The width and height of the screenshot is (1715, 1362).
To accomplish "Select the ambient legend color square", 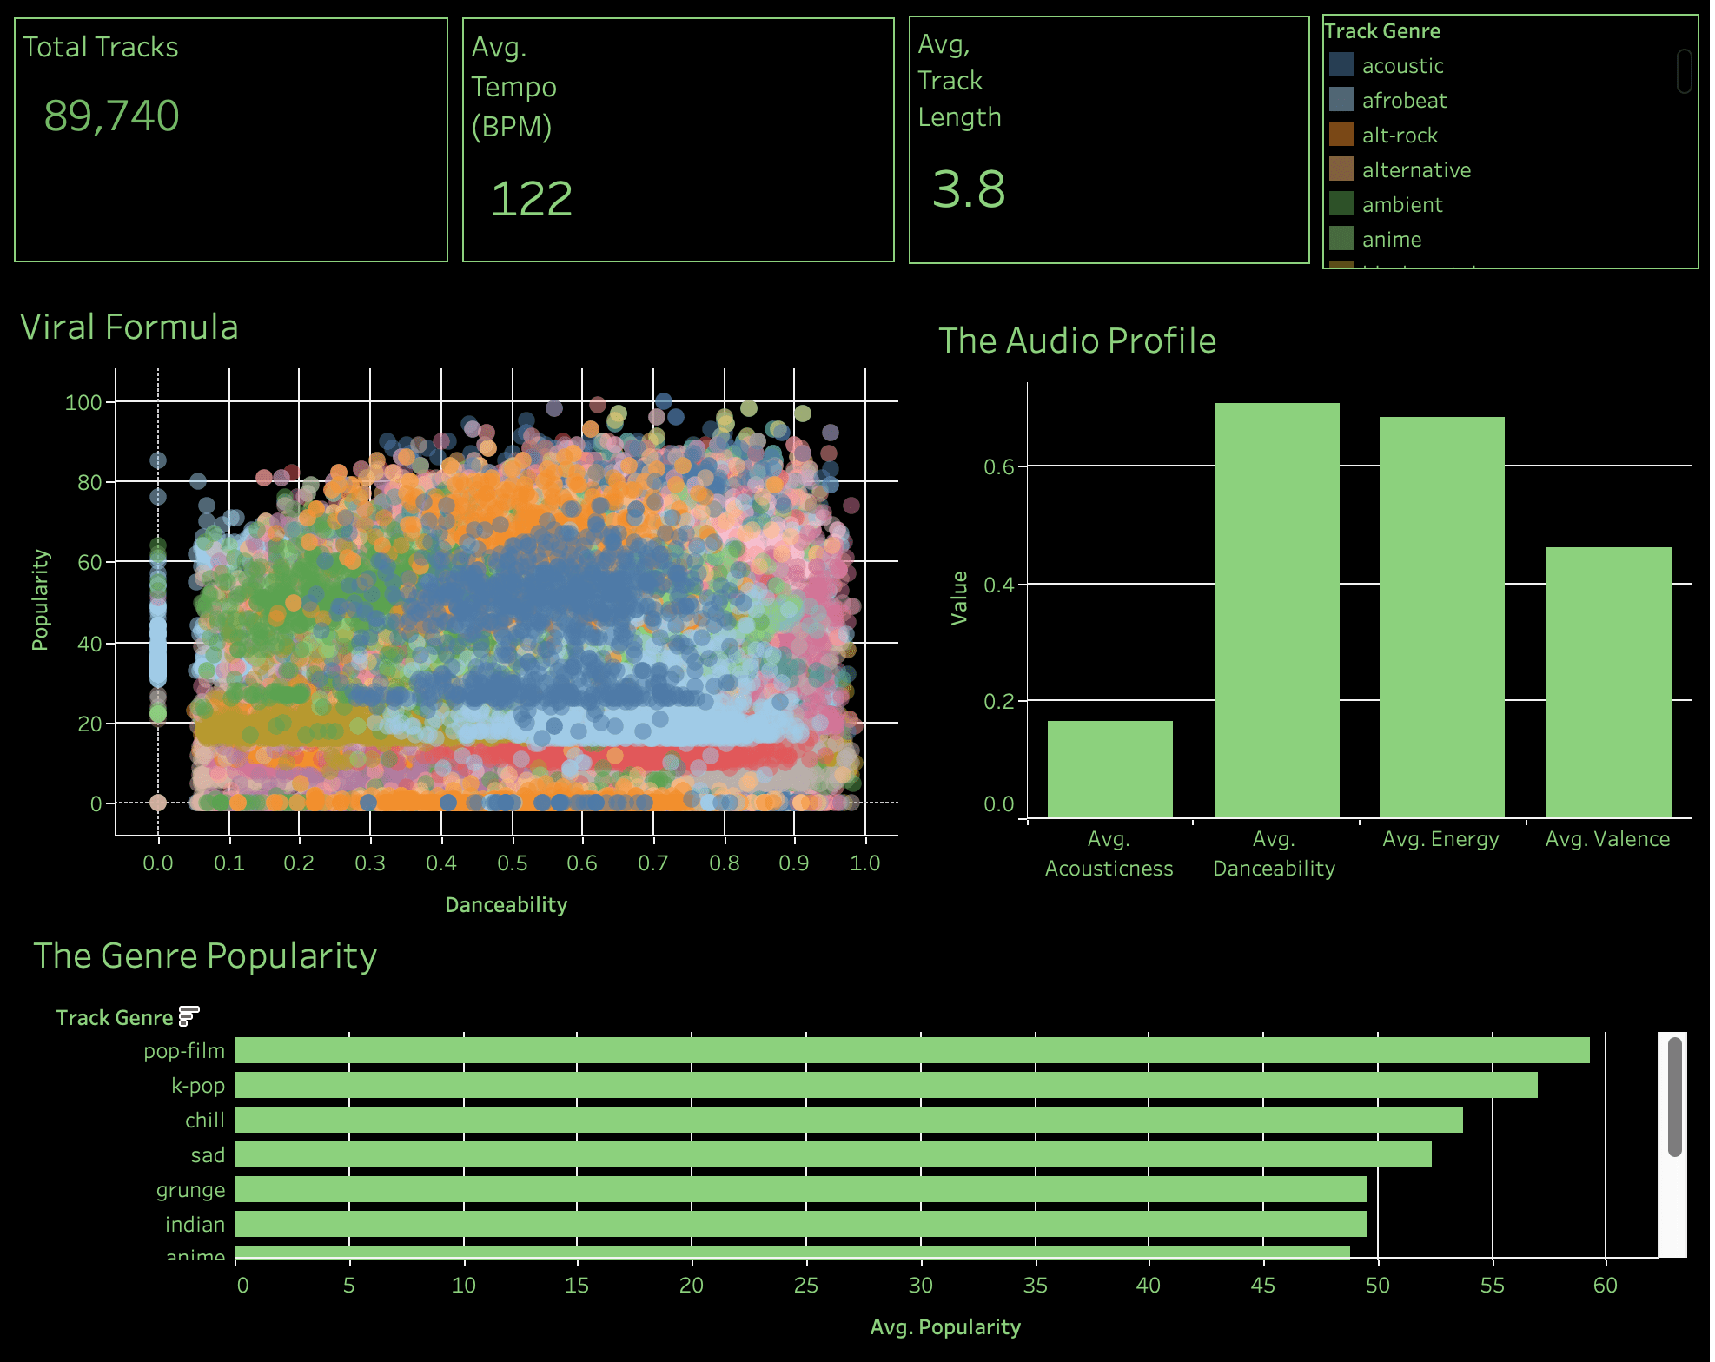I will (1341, 204).
